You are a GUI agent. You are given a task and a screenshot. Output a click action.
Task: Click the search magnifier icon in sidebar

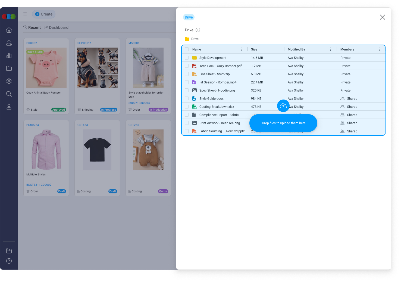9,94
